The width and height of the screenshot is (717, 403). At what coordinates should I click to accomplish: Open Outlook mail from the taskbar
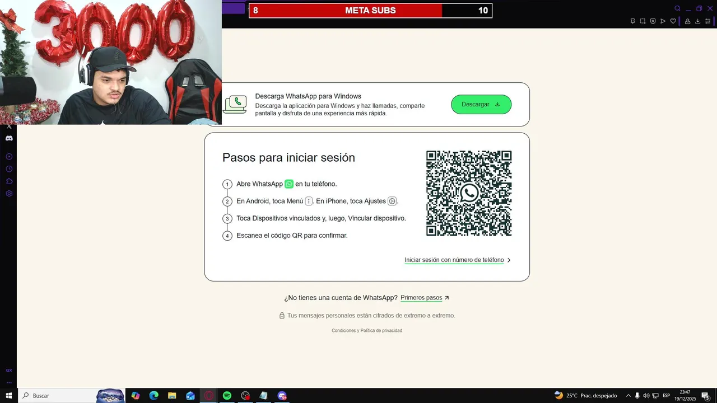pos(190,396)
